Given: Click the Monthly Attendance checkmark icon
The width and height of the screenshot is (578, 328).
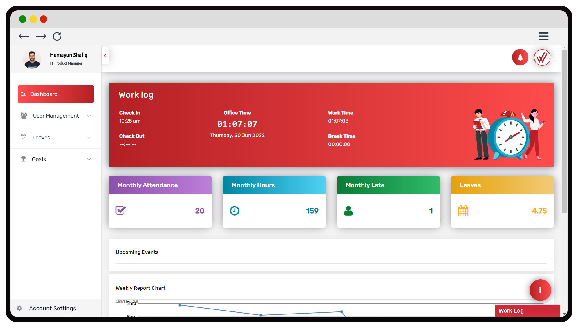Looking at the screenshot, I should coord(121,211).
